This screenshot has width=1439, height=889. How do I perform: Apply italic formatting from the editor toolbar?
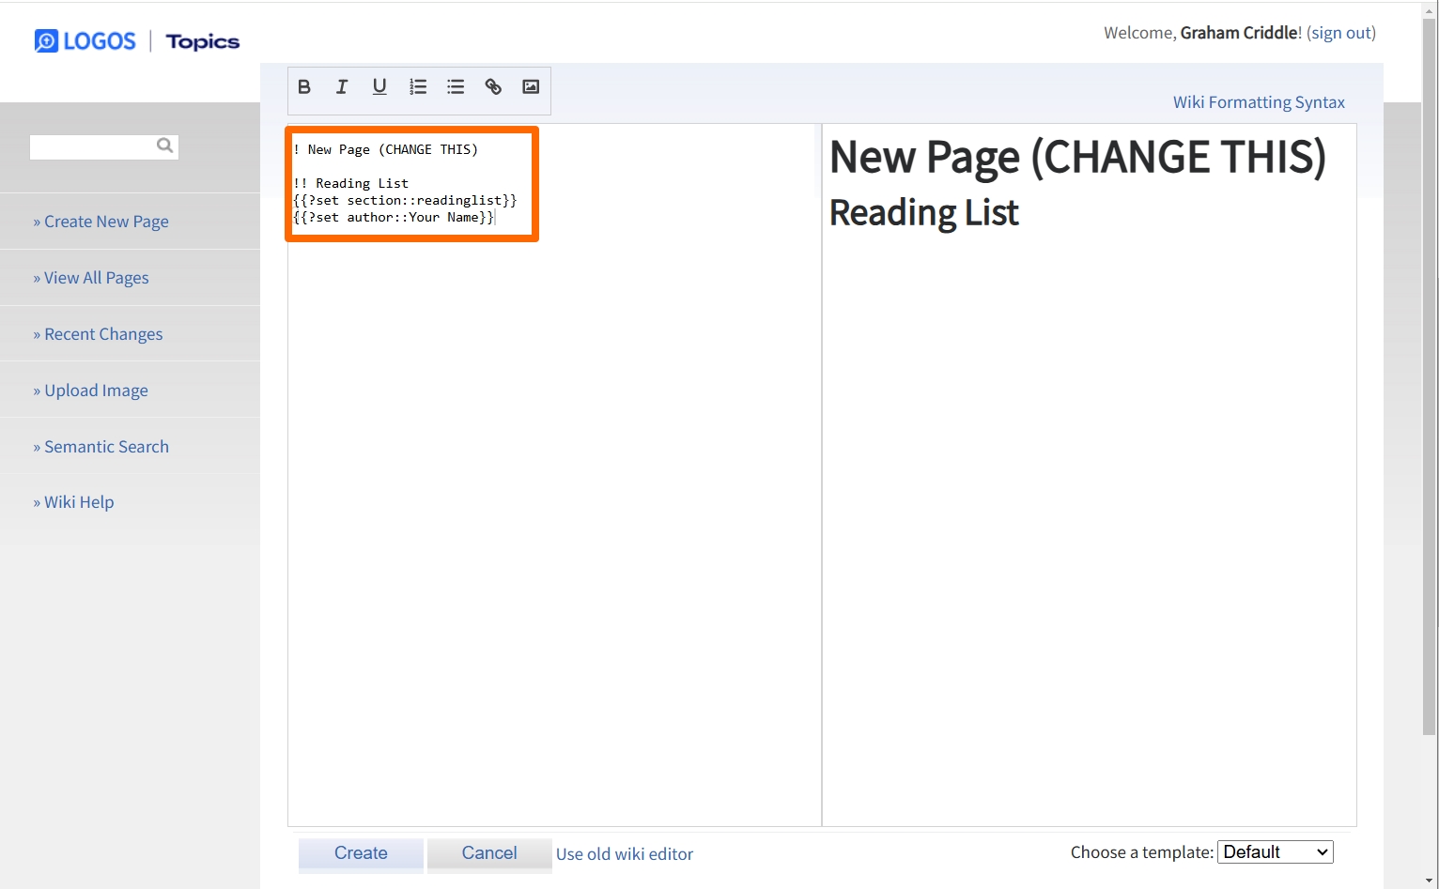point(342,87)
